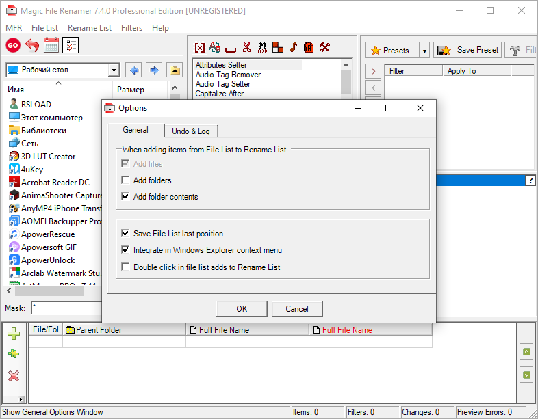Open the Presets dropdown arrow
The width and height of the screenshot is (538, 419).
tap(424, 51)
